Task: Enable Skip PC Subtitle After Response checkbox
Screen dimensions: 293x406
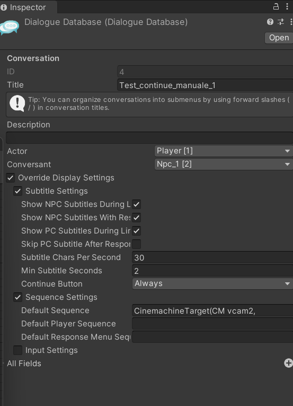Action: [x=137, y=244]
